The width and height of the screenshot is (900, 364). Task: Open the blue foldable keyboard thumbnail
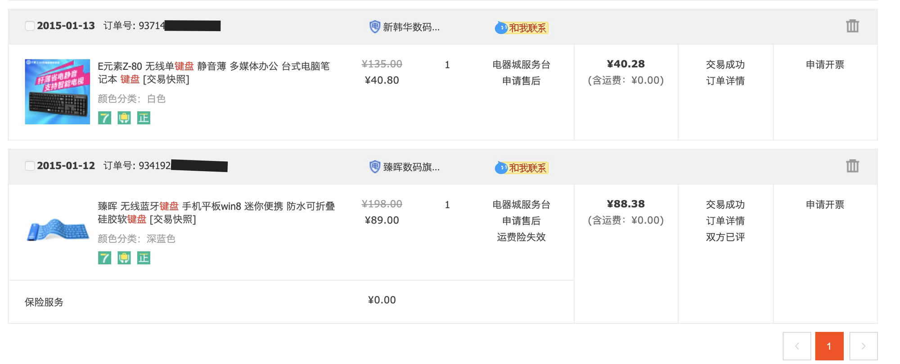[57, 230]
